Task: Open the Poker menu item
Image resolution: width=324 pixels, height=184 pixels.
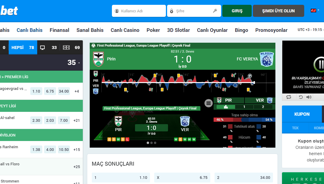Action: click(153, 30)
